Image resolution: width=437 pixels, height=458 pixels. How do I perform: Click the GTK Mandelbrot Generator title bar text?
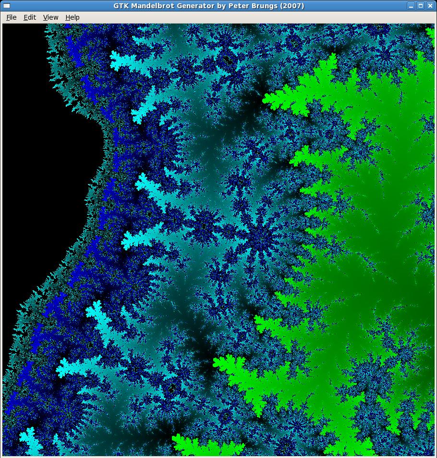(x=208, y=6)
